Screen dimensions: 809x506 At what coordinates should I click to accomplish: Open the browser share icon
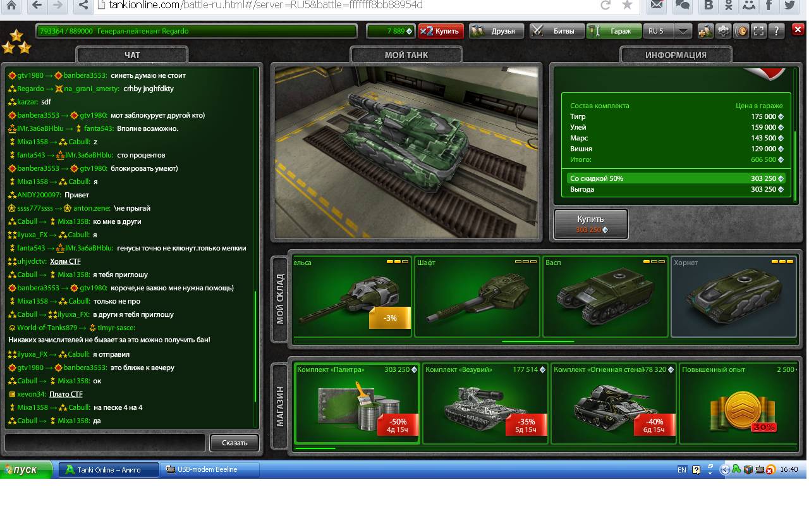82,6
